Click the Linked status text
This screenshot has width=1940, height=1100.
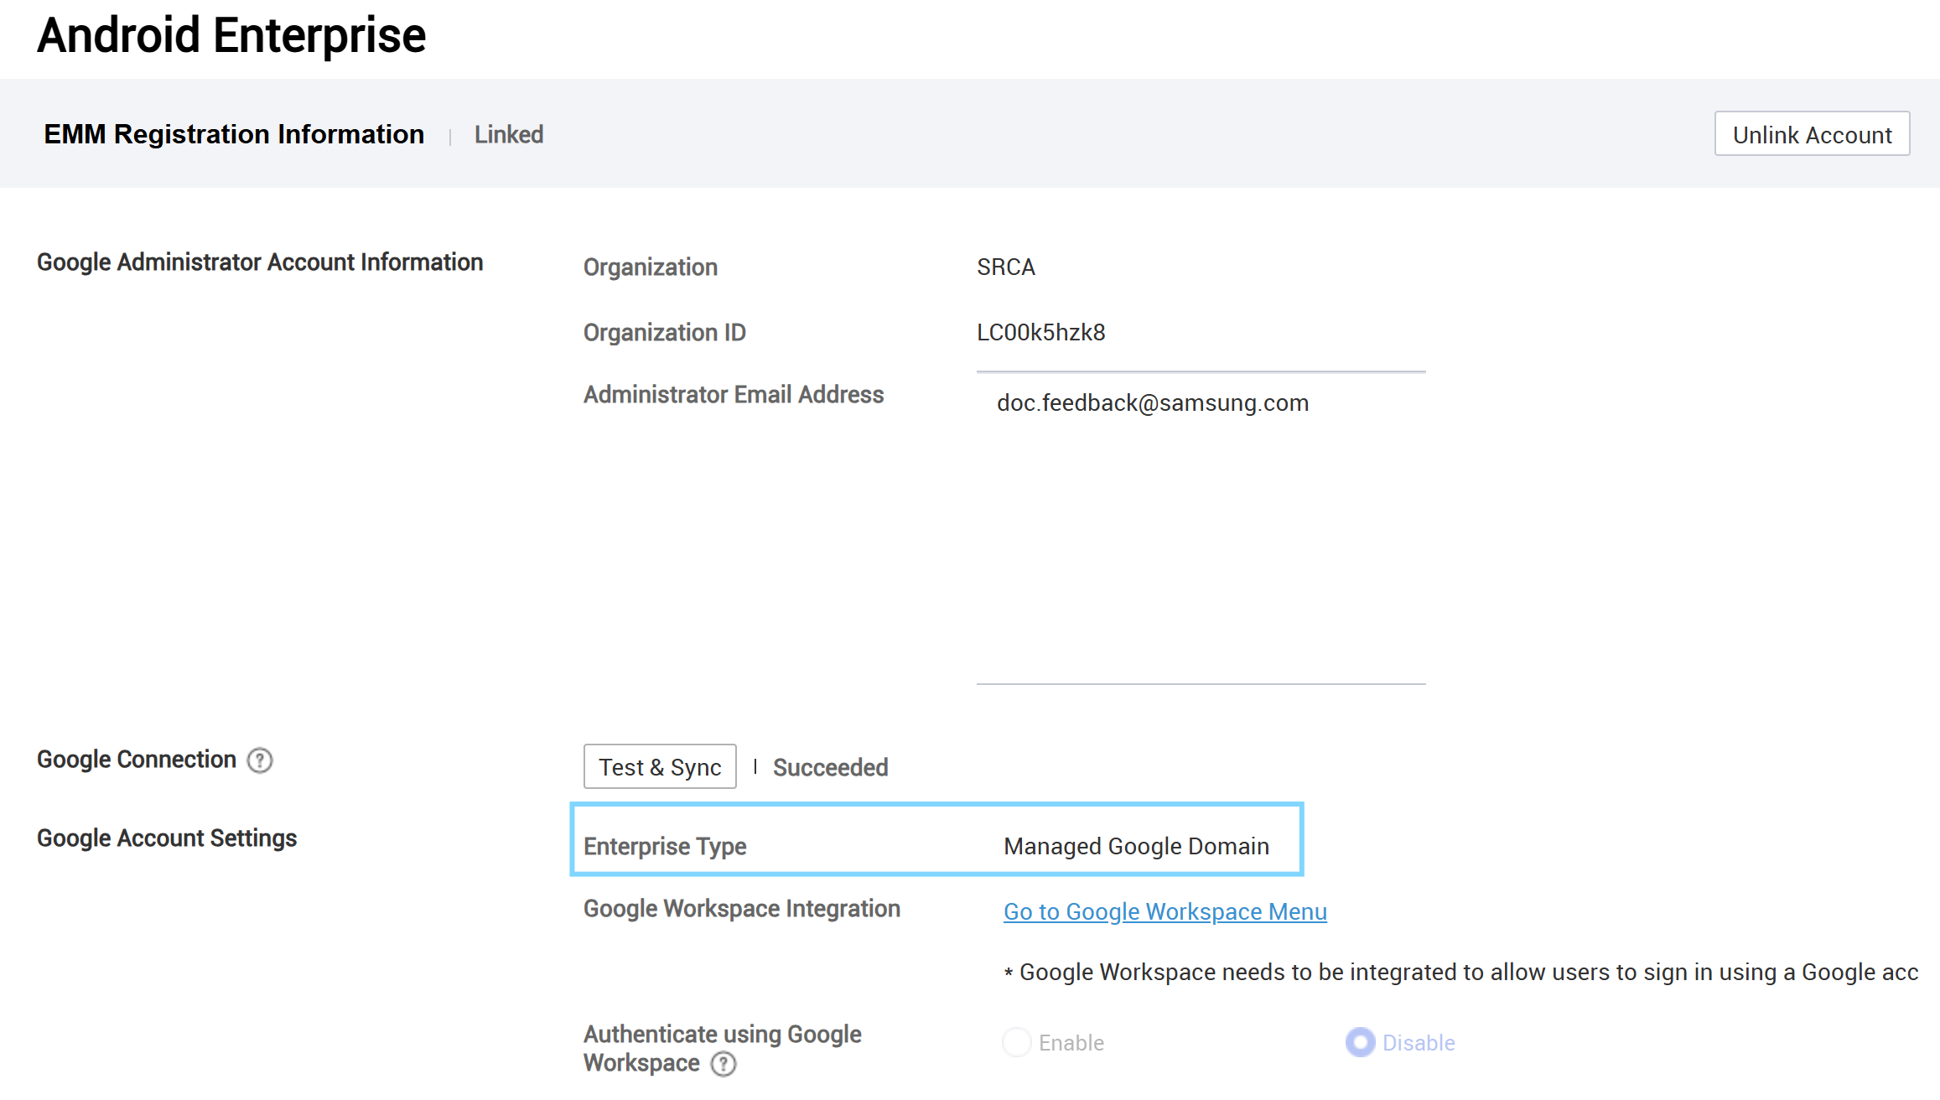tap(509, 135)
